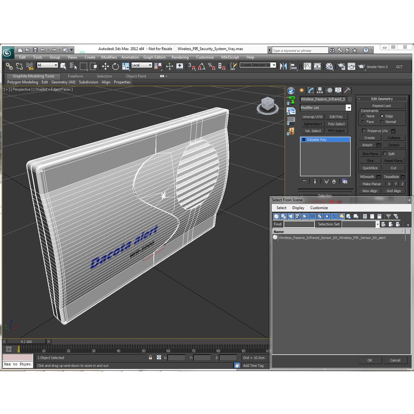
Task: Toggle the 3D Snaps button
Action: point(192,66)
